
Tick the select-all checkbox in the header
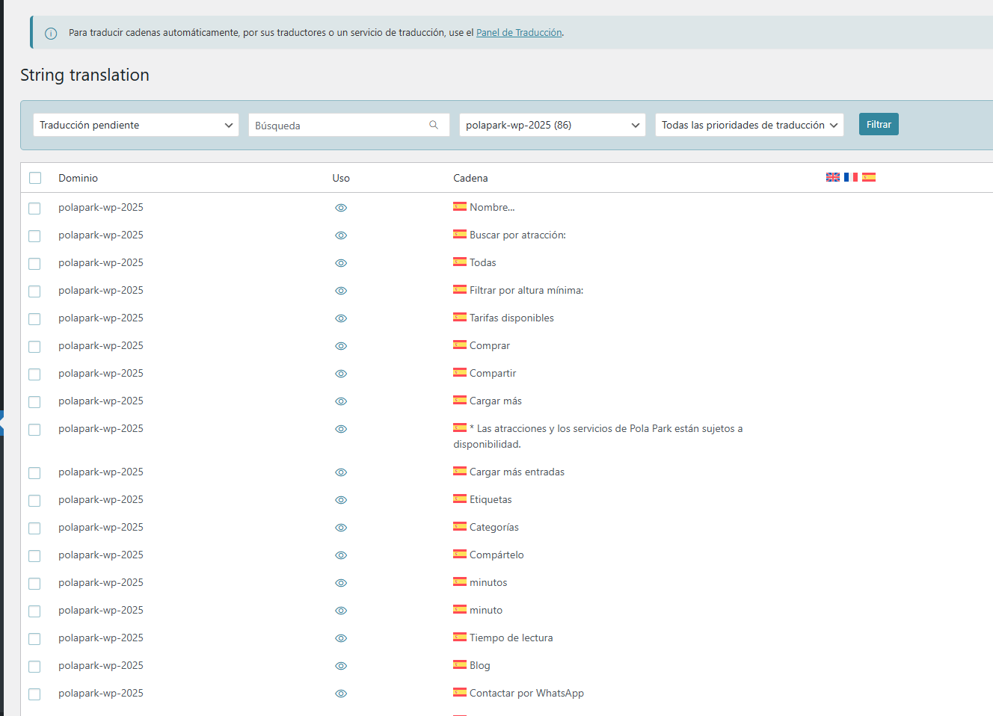click(35, 178)
